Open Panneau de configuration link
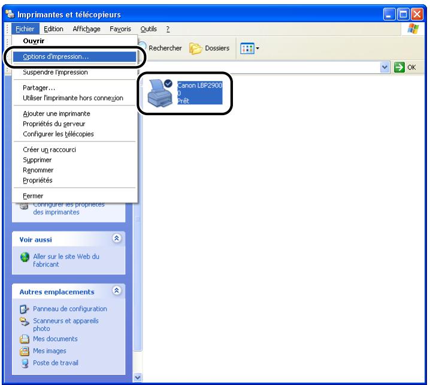 click(70, 309)
